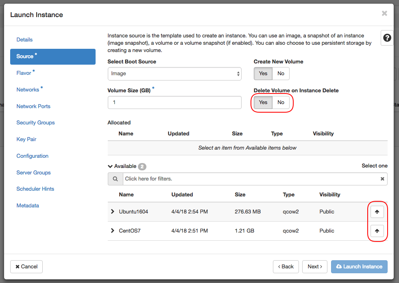Click the '4/4/18 2:51 PM' date cell

pos(190,231)
